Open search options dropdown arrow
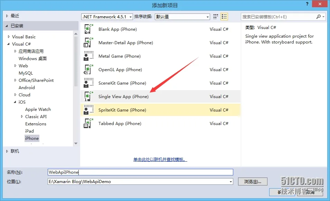Image resolution: width=330 pixels, height=201 pixels. point(323,17)
